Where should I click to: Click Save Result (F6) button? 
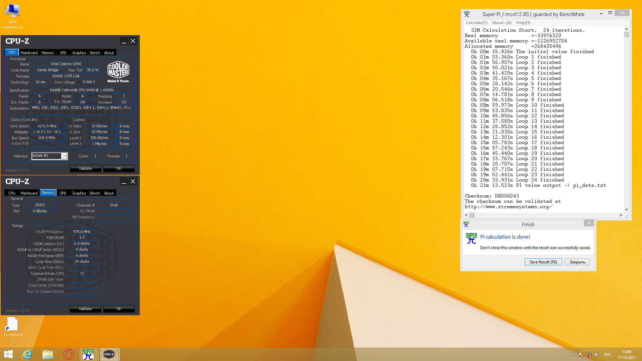[543, 262]
